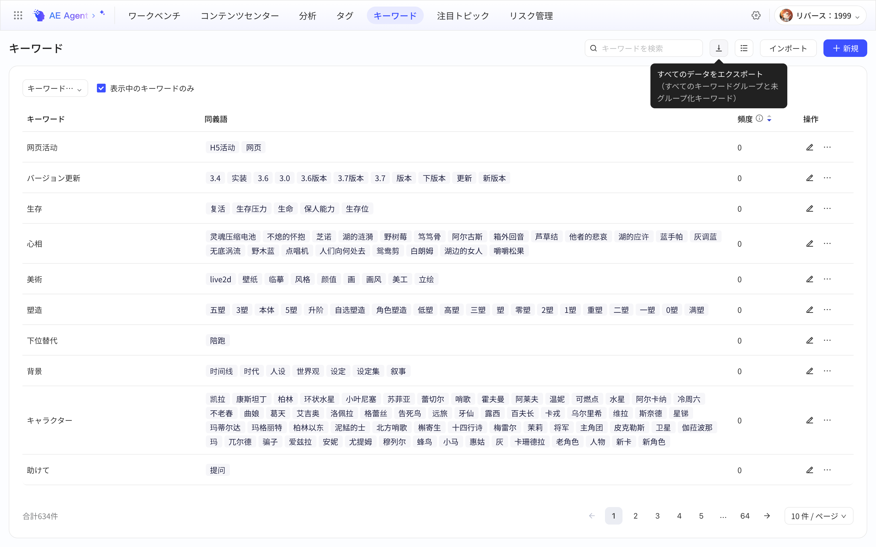The width and height of the screenshot is (876, 547).
Task: Sort by 頻度 using sort arrows
Action: pos(769,118)
